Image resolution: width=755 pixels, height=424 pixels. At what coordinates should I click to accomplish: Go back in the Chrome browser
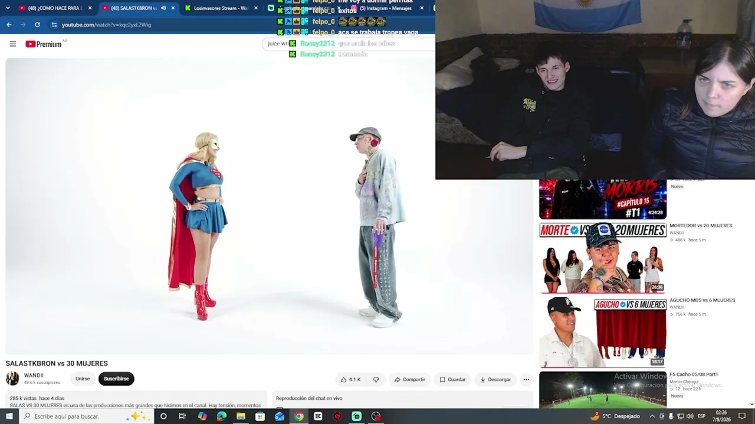tap(9, 25)
